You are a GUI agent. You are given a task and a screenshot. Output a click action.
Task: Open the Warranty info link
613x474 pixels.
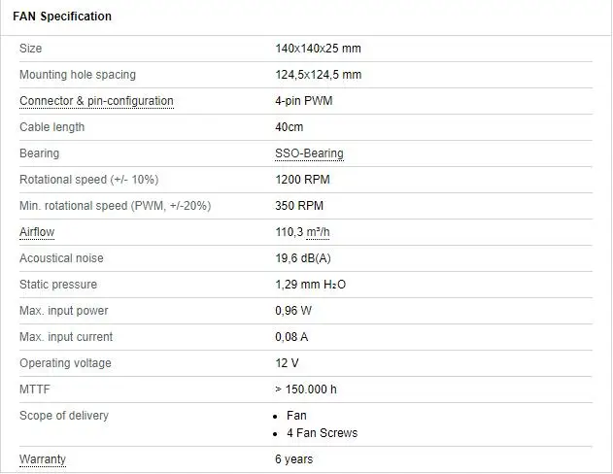[x=43, y=459]
